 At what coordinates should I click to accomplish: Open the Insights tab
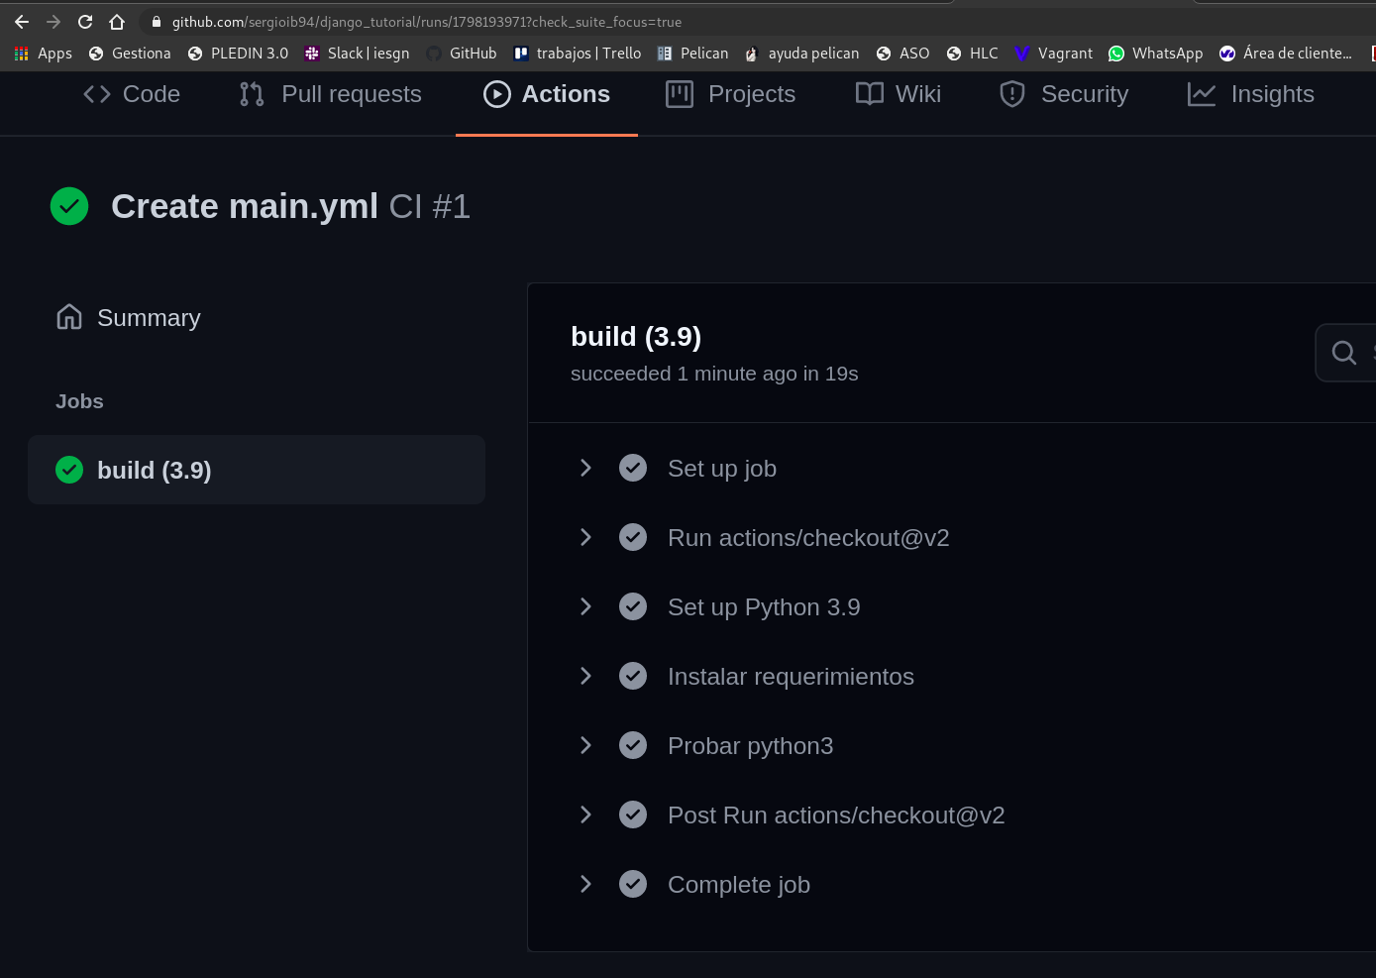(x=1251, y=94)
